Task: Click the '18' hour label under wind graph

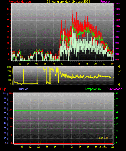Action: click(x=87, y=64)
